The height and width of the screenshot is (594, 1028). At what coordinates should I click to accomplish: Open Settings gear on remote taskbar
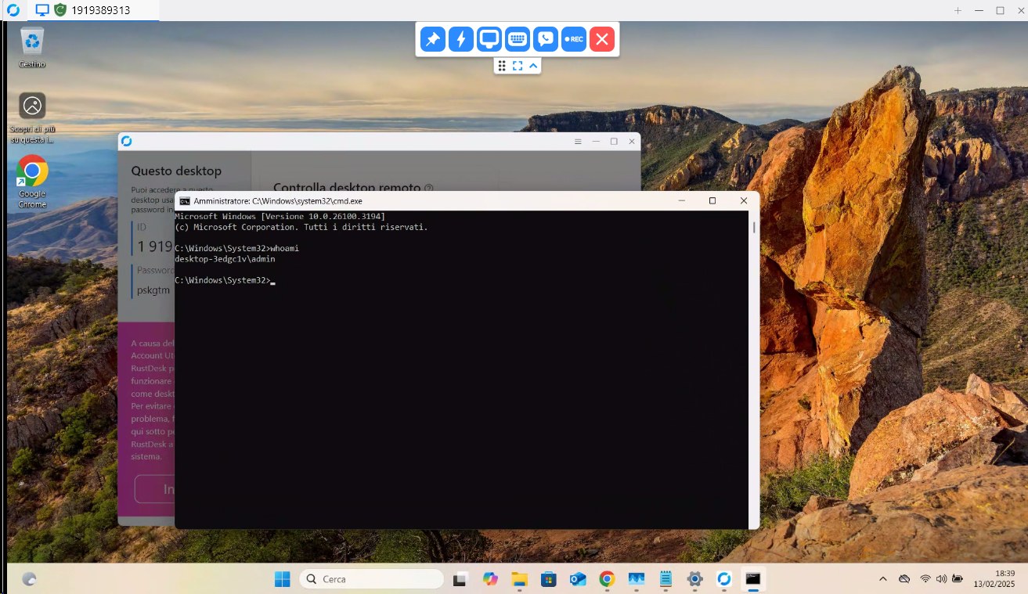pyautogui.click(x=694, y=579)
